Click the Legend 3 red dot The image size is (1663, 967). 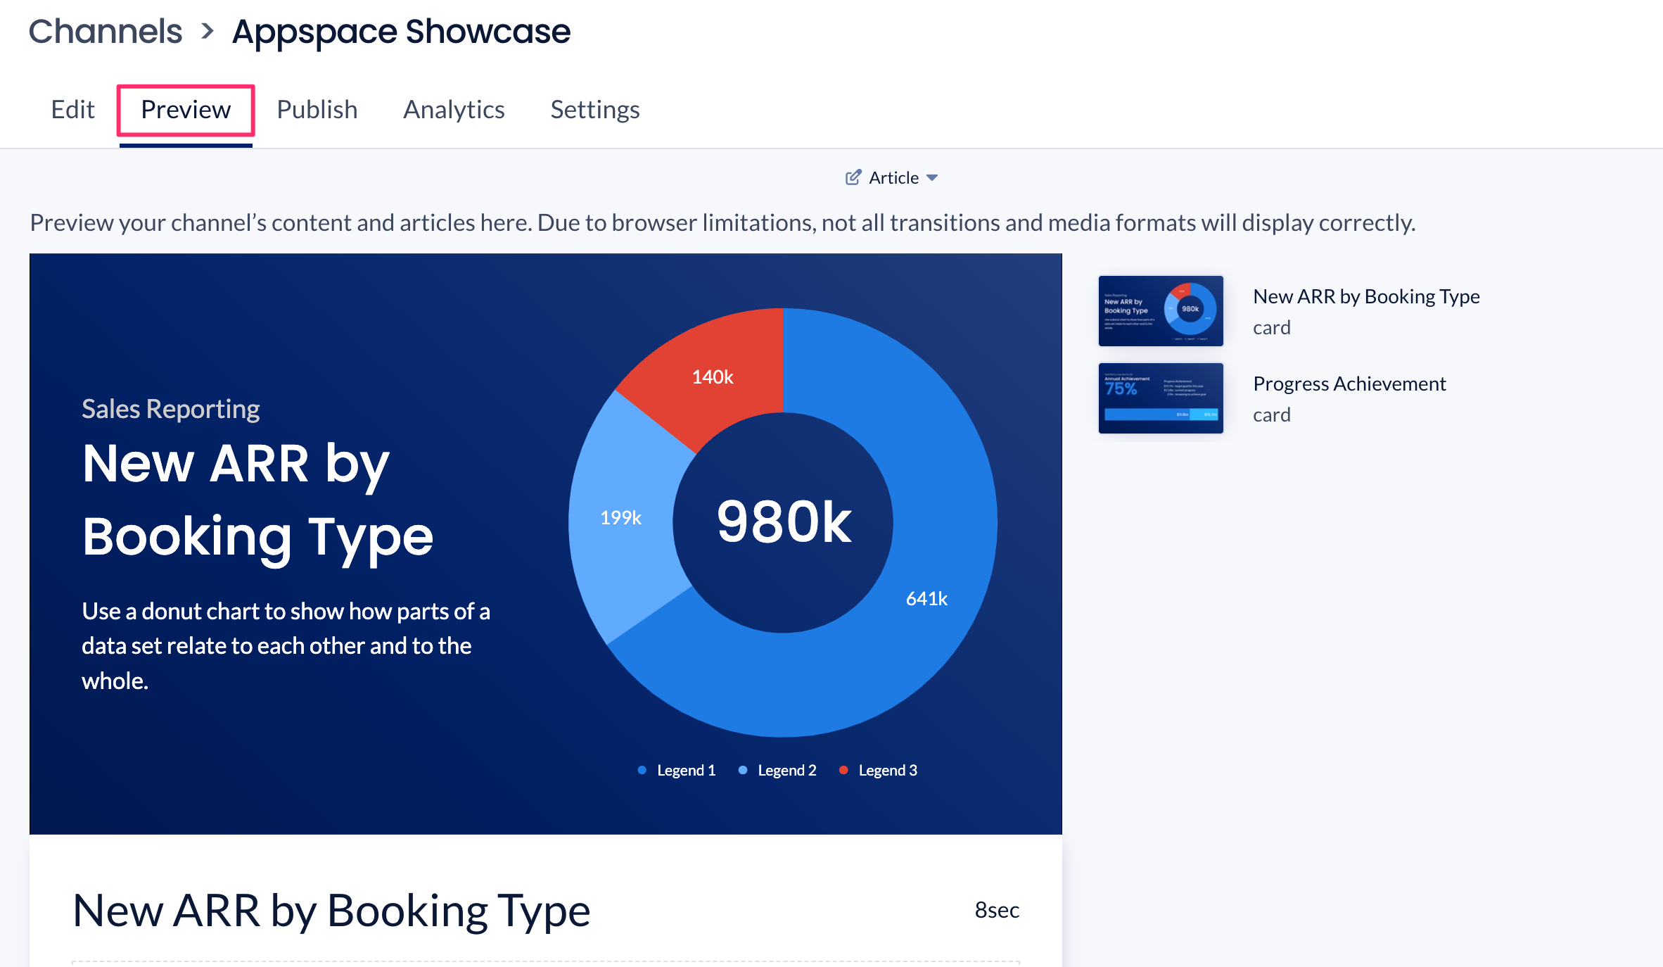[x=843, y=770]
